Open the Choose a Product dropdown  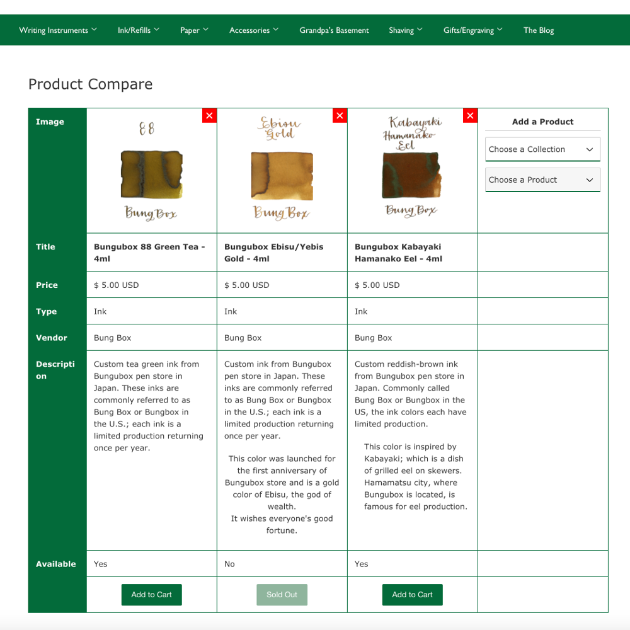click(542, 180)
